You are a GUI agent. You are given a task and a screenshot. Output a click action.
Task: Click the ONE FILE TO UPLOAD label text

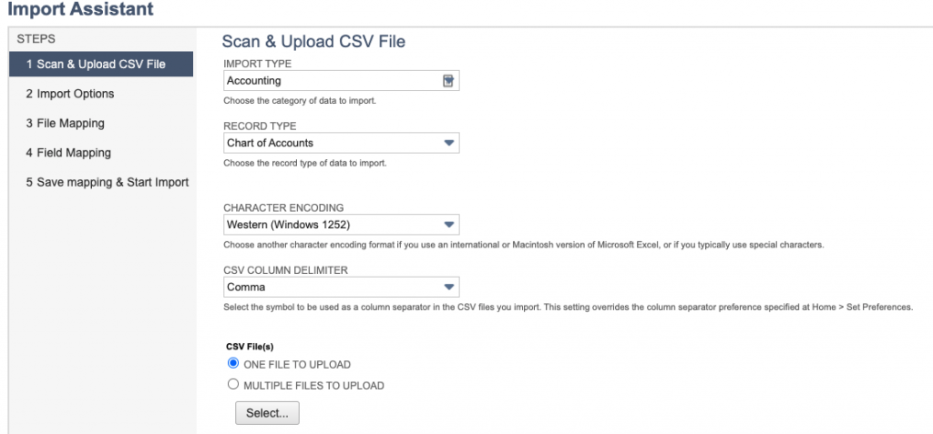click(297, 365)
